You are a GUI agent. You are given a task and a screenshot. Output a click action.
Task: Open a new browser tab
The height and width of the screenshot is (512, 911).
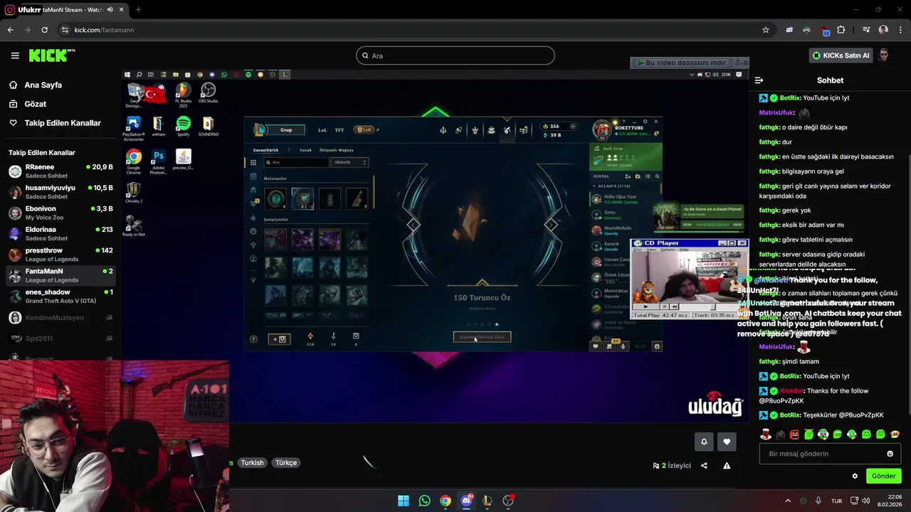(x=138, y=10)
